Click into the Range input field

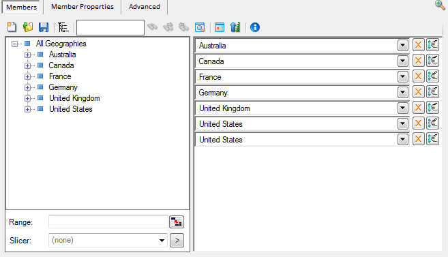click(108, 222)
